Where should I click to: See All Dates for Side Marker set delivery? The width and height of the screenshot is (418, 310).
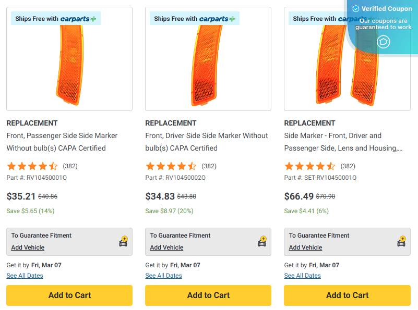coord(302,276)
